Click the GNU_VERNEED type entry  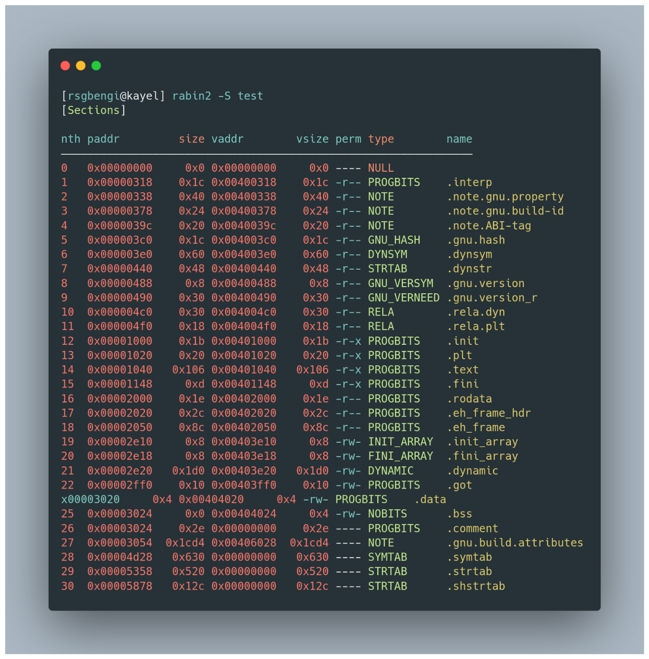[x=404, y=298]
